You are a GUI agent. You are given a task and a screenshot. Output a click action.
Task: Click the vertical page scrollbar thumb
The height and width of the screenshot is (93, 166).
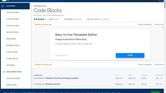pos(165,4)
